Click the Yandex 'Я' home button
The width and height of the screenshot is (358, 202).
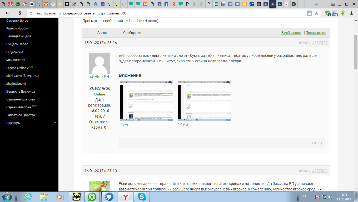(x=20, y=13)
